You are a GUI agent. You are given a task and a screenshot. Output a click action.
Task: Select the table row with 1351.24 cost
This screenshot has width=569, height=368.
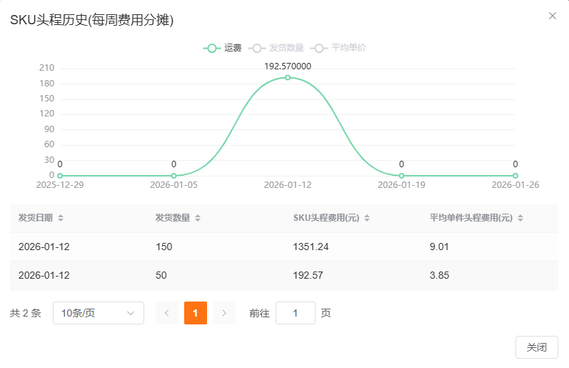tap(284, 247)
